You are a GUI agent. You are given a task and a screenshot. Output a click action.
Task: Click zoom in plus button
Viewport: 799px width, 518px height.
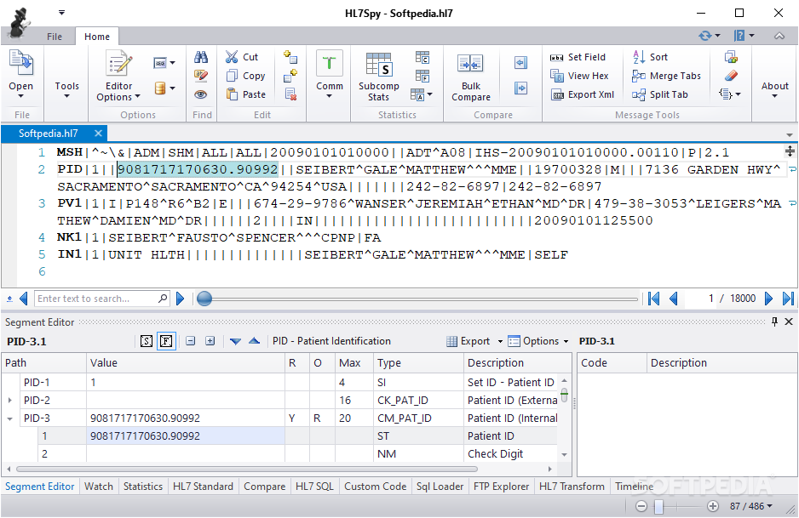(713, 506)
